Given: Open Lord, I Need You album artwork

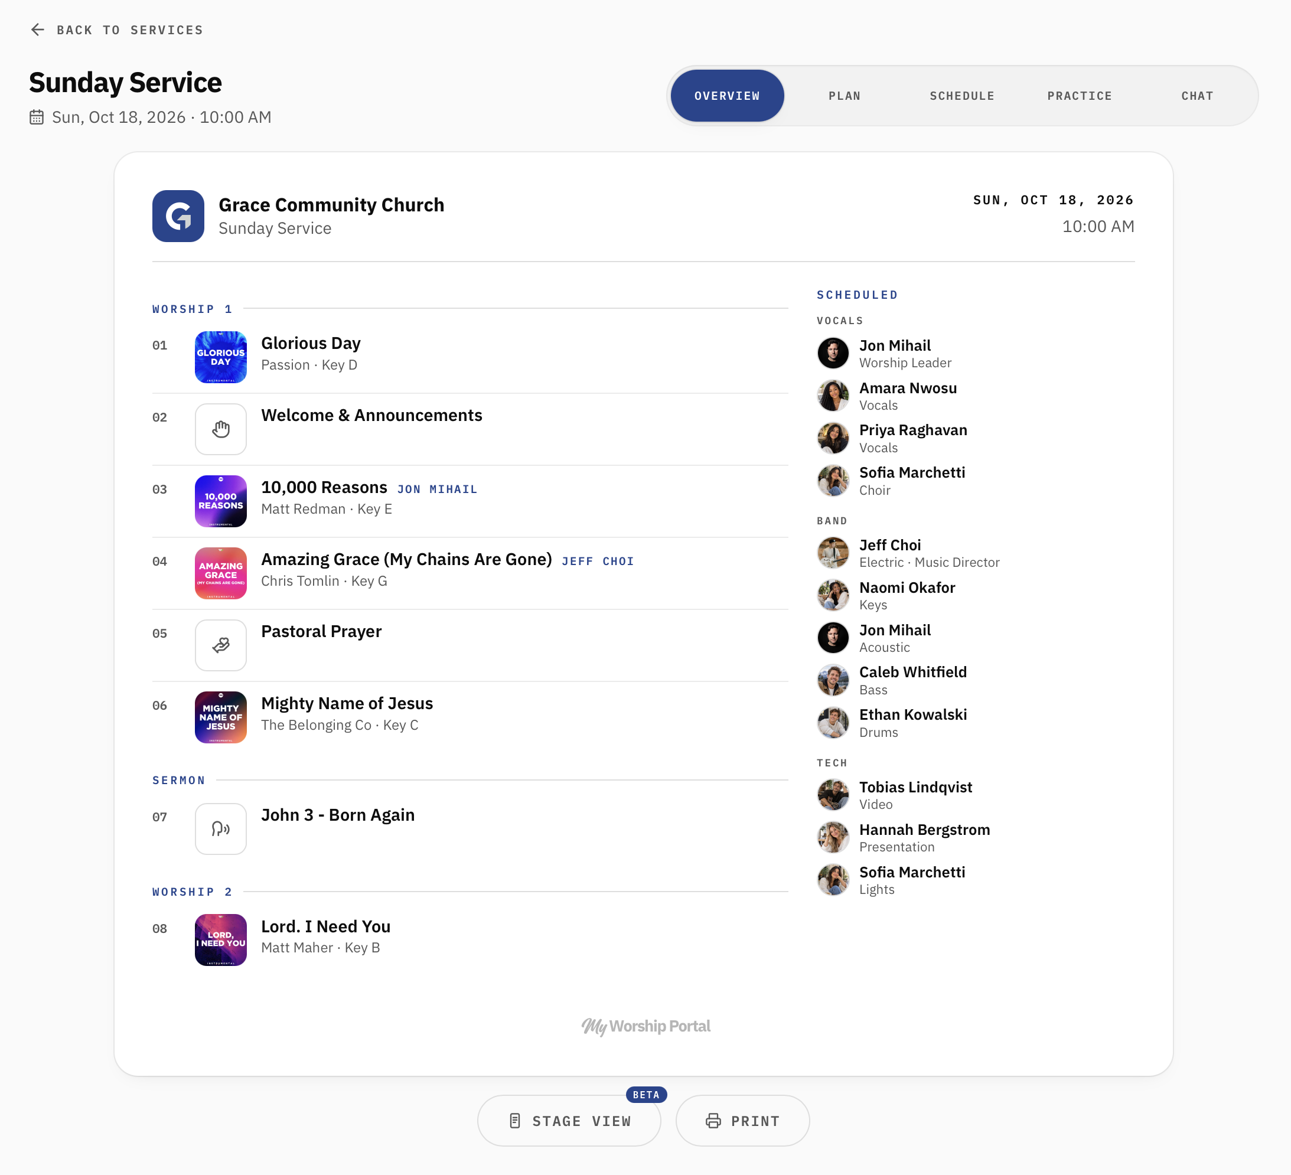Looking at the screenshot, I should coord(220,939).
